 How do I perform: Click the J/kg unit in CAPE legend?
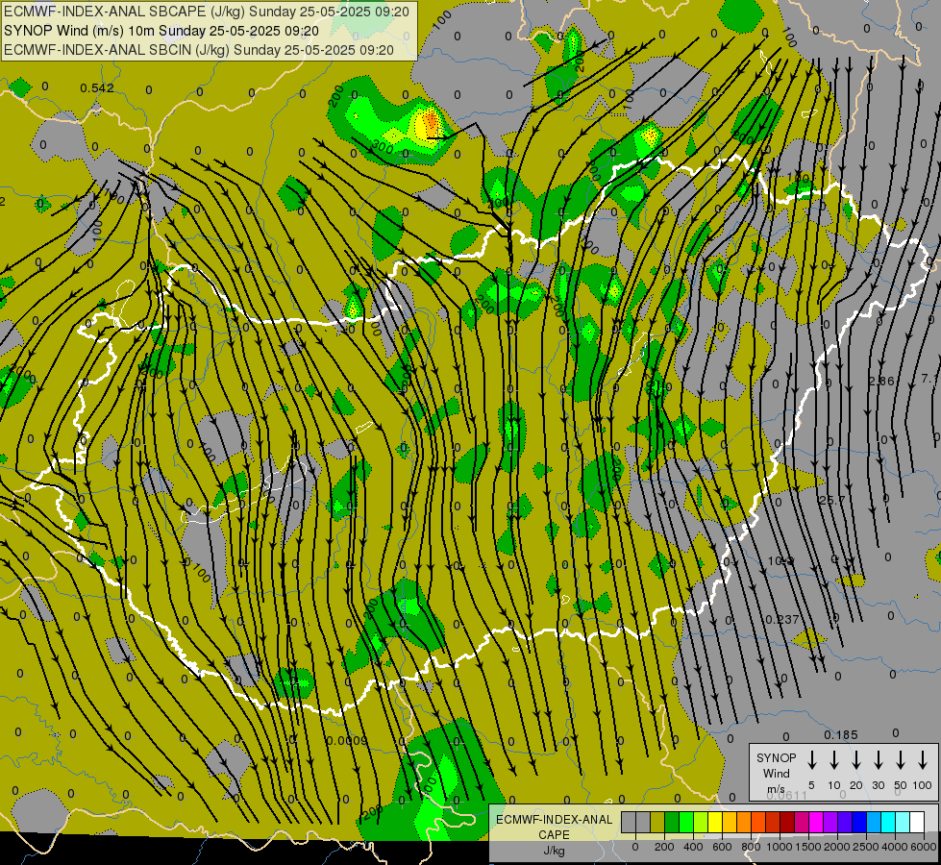tap(554, 851)
